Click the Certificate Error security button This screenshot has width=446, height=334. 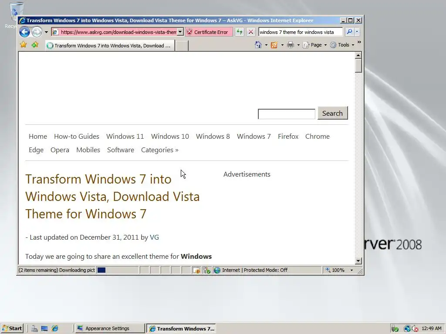point(209,32)
